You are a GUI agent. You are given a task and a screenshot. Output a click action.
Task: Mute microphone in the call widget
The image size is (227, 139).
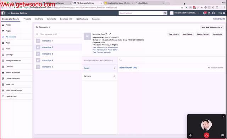(190, 135)
